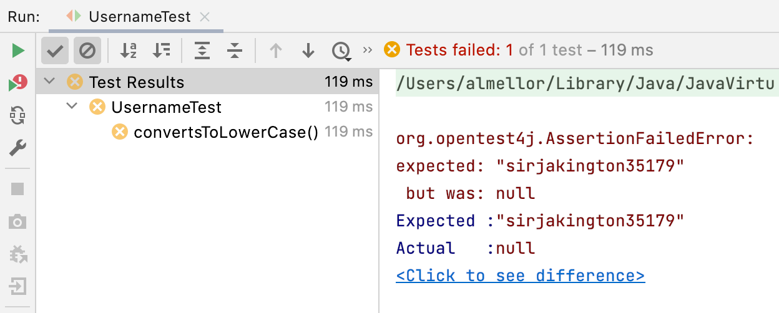Collapse the Test Results tree node

click(x=51, y=82)
